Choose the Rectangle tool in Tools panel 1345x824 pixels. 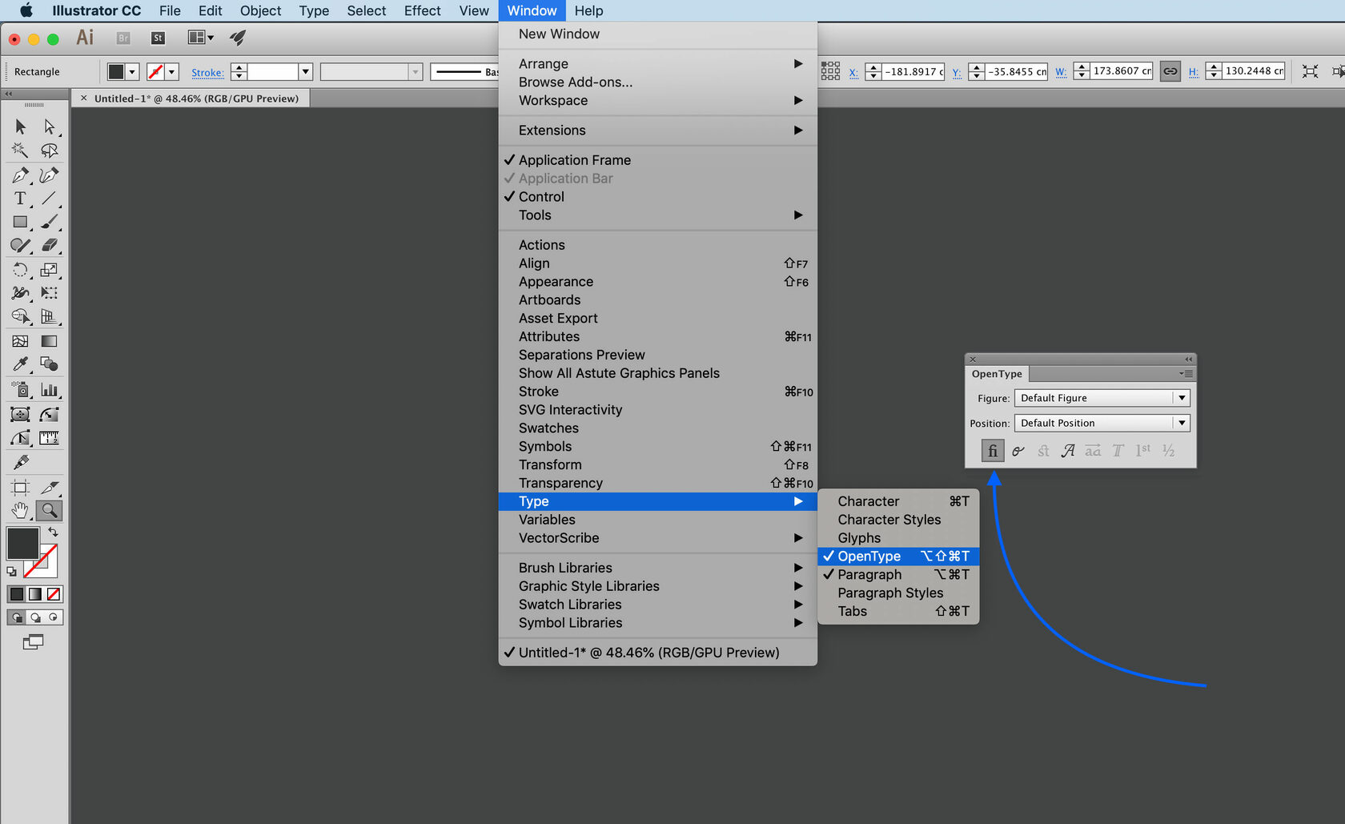(x=21, y=222)
